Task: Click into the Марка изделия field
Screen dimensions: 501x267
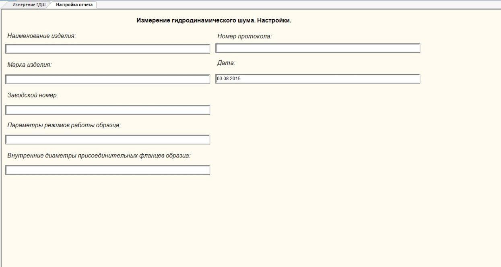Action: (108, 79)
